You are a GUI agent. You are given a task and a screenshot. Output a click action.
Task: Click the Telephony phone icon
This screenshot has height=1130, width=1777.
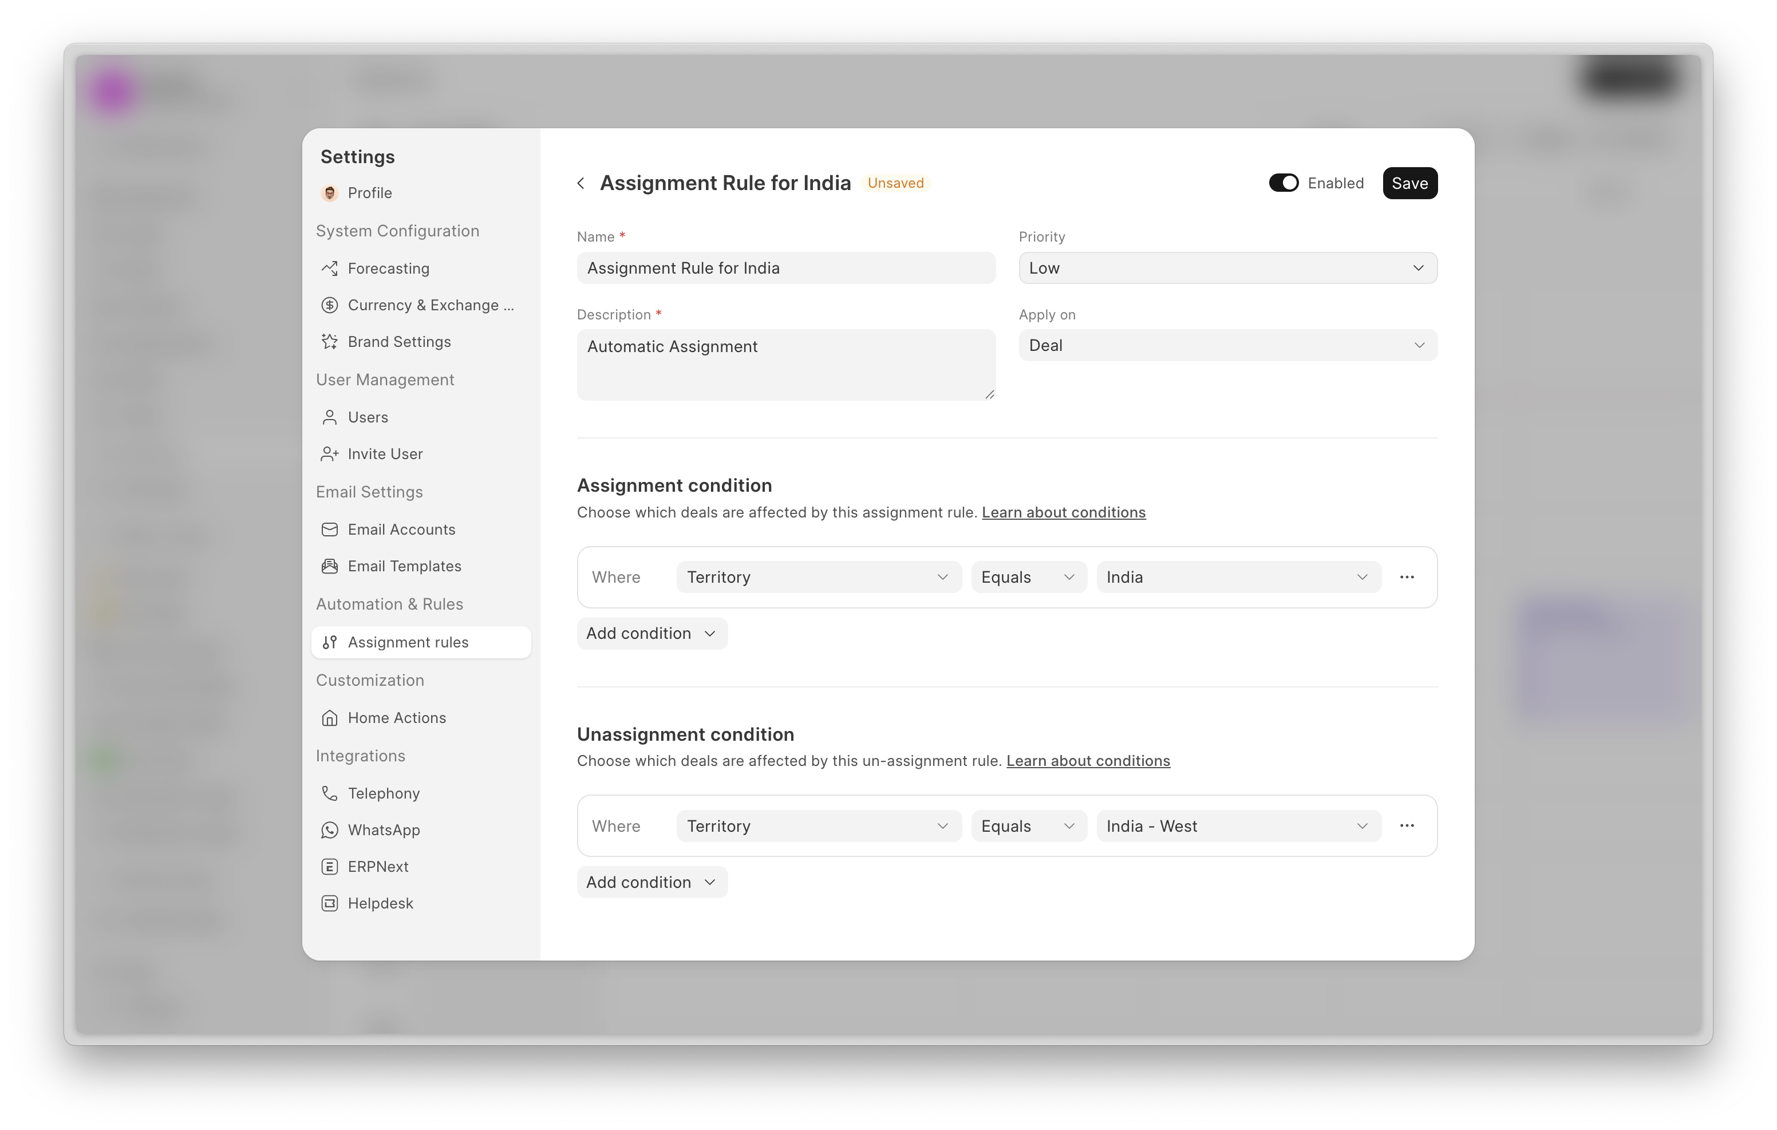(329, 793)
